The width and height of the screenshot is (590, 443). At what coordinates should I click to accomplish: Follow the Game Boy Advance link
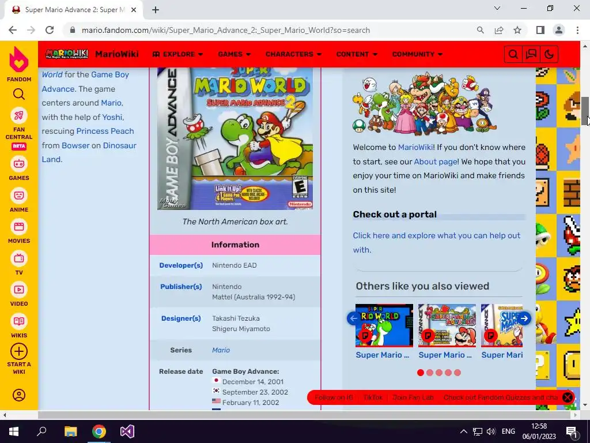tap(85, 82)
